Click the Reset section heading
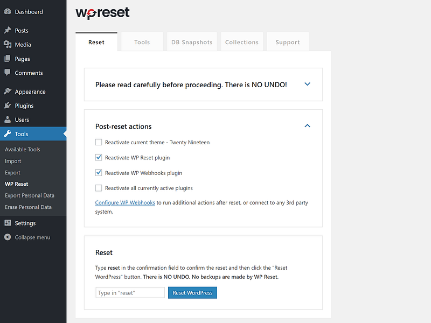Image resolution: width=431 pixels, height=323 pixels. click(x=104, y=252)
